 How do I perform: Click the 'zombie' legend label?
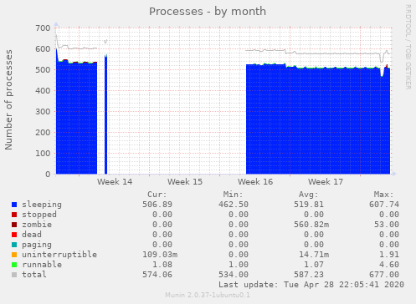click(x=37, y=225)
